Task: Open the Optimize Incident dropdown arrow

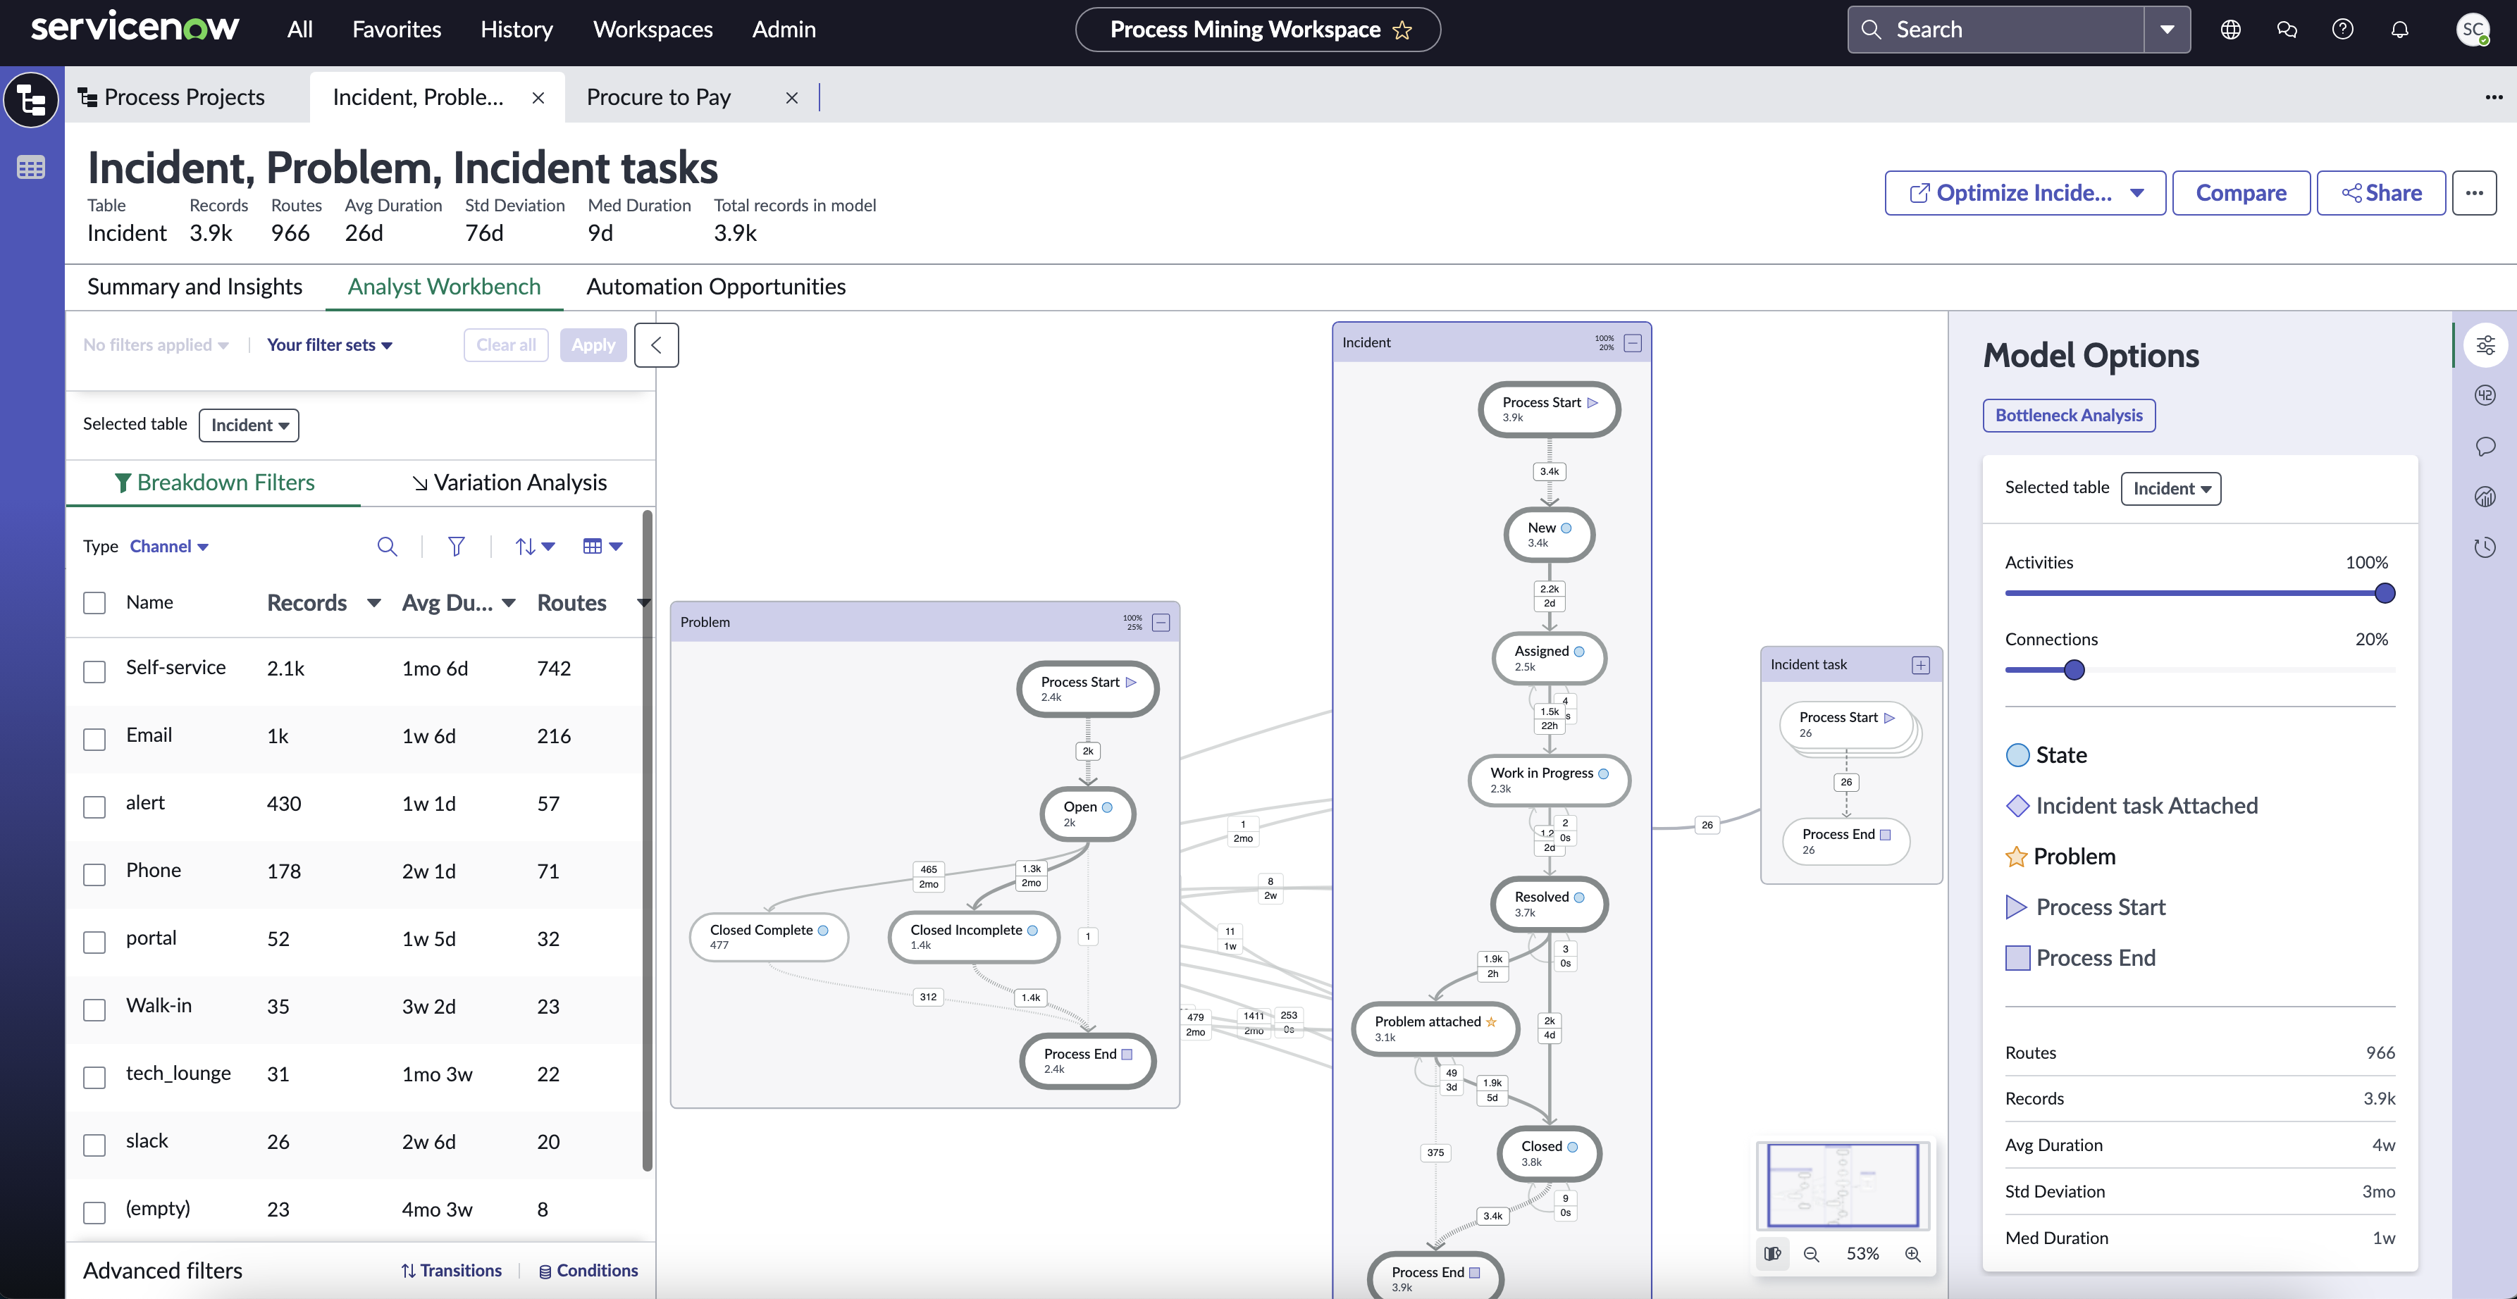Action: tap(2138, 192)
